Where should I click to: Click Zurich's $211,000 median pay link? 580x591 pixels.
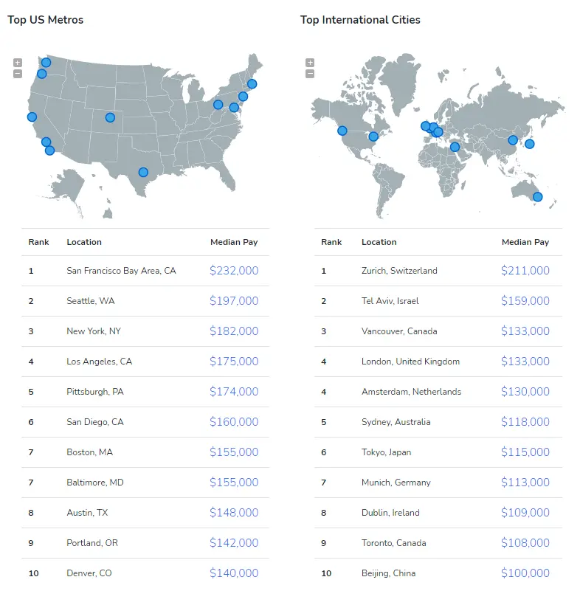coord(525,271)
